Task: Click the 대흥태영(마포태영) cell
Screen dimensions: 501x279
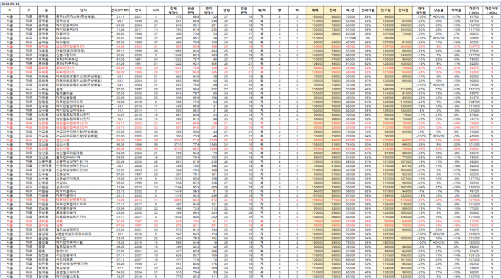Action: (83, 50)
